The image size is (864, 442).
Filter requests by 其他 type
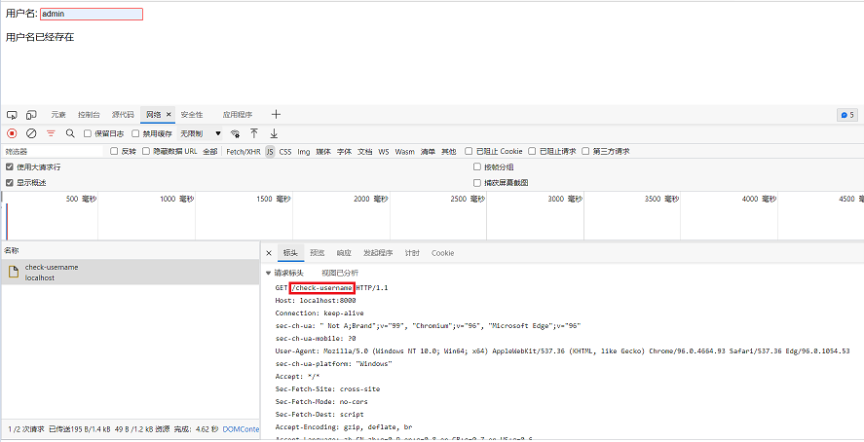point(449,151)
